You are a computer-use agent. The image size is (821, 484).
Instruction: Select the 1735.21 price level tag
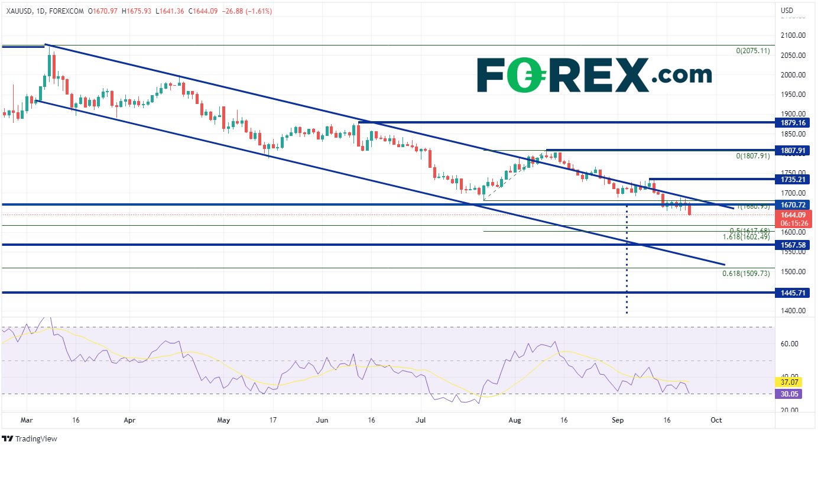tap(793, 179)
